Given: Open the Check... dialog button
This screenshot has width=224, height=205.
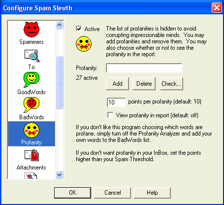Looking at the screenshot, I should (171, 84).
